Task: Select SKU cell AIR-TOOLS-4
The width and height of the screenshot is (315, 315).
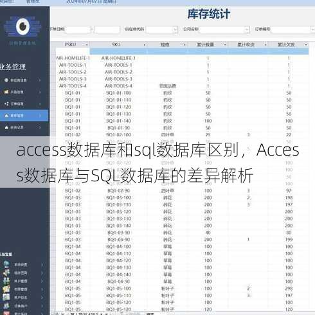Action: point(119,86)
